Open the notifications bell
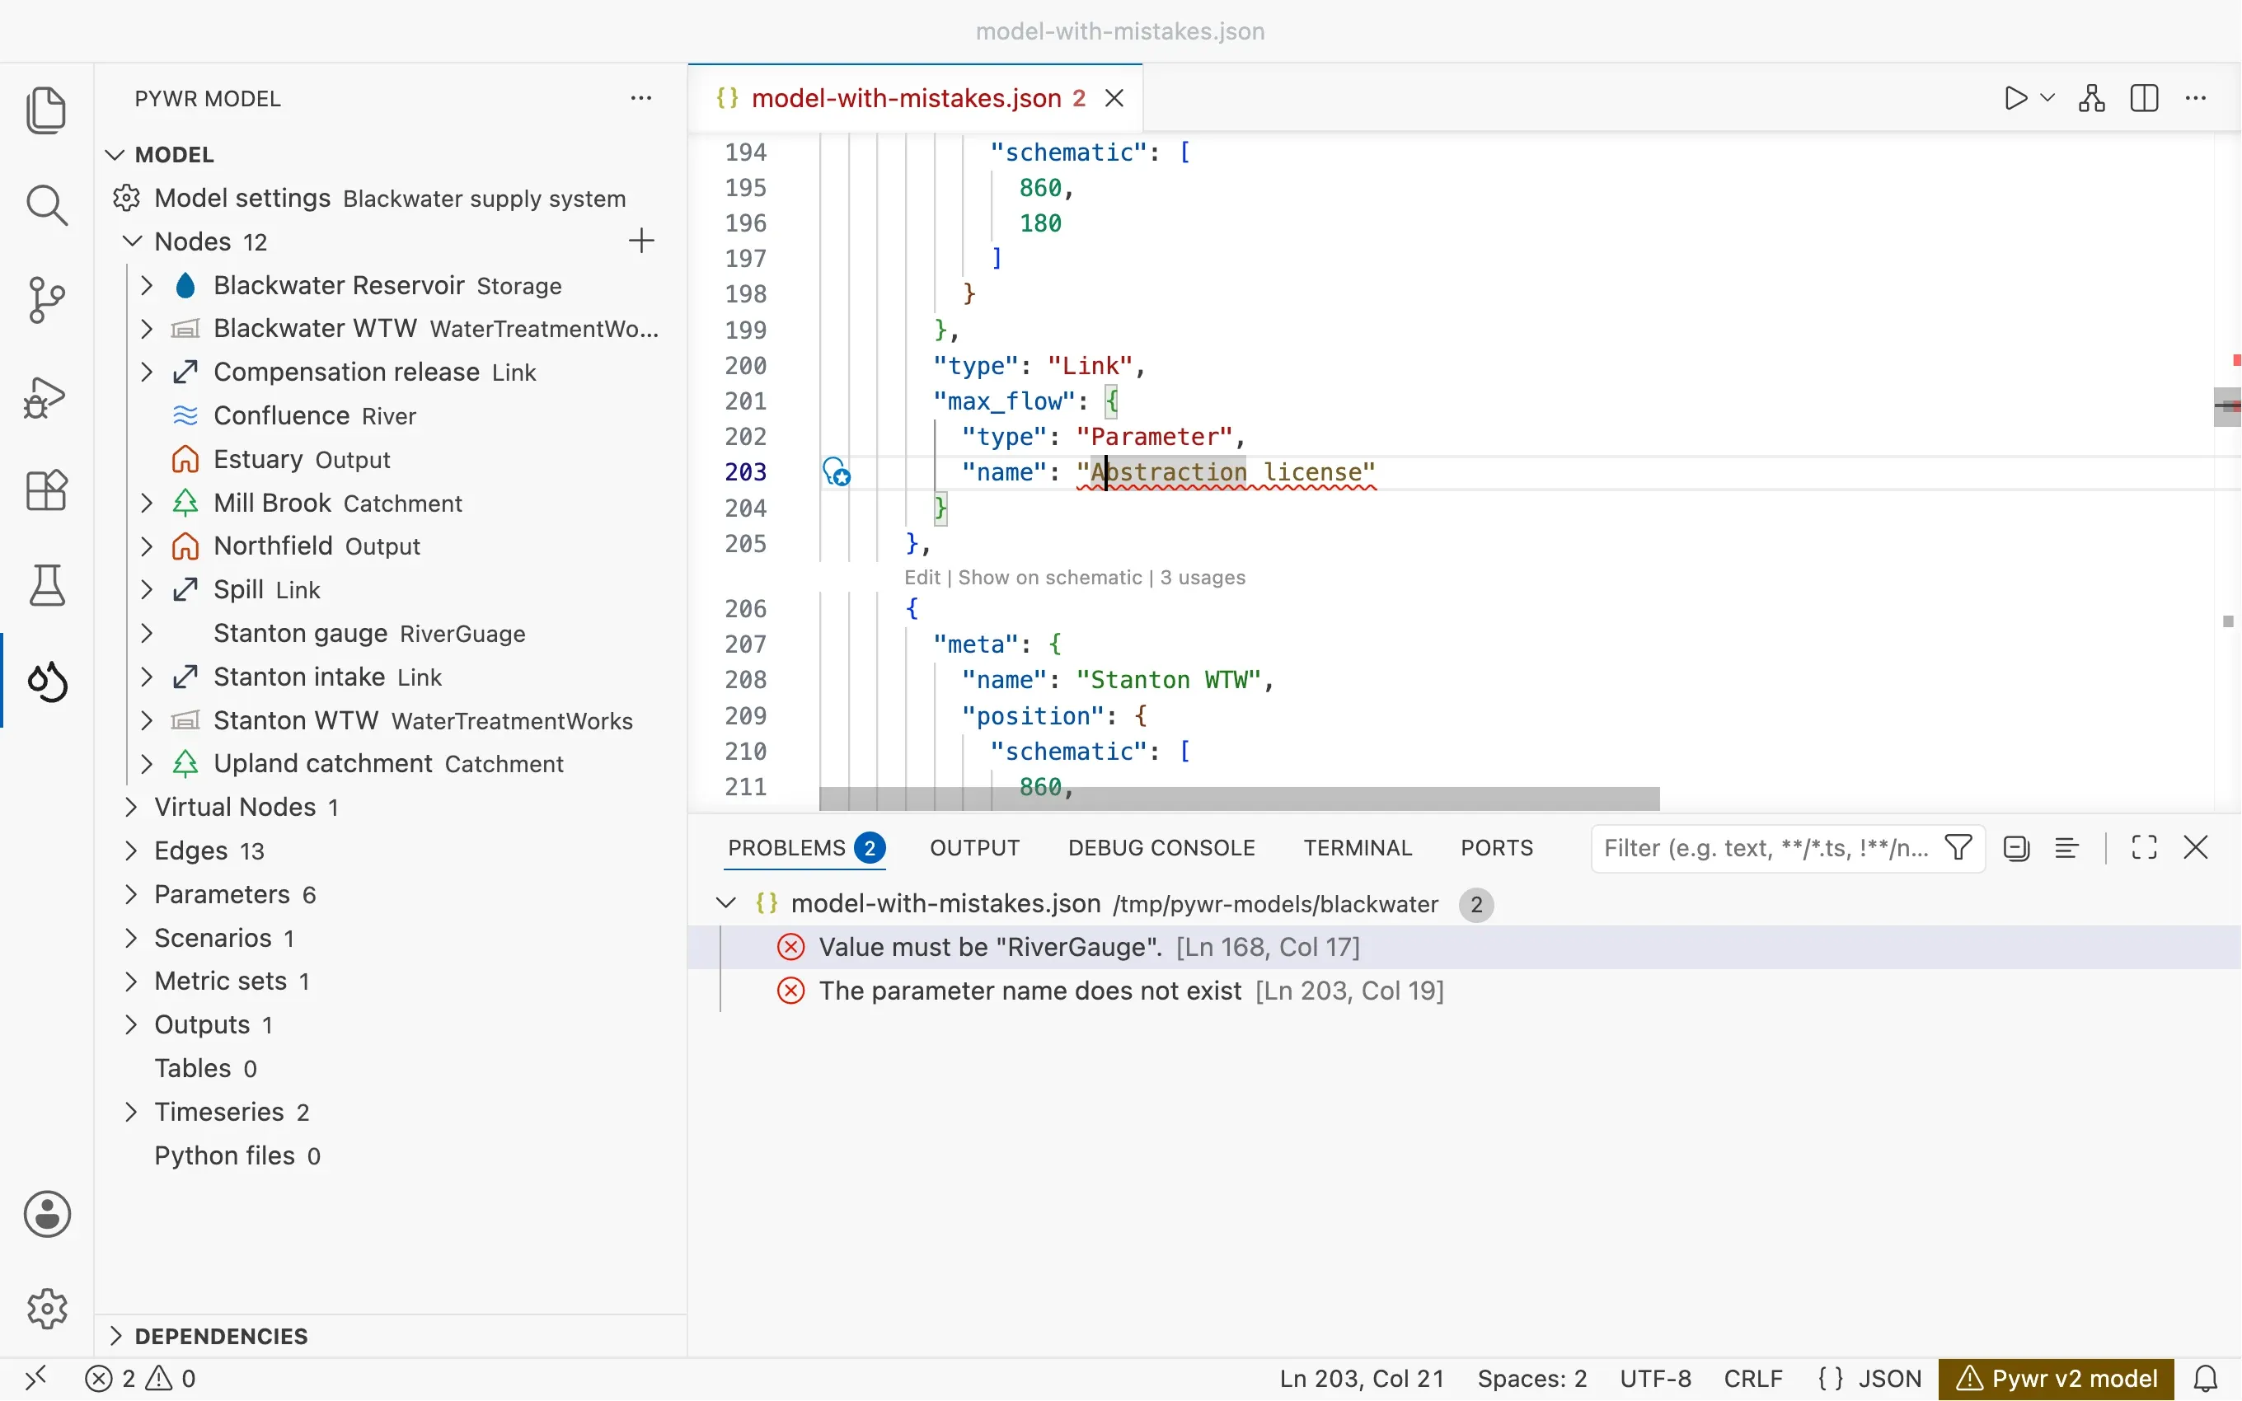Viewport: 2242px width, 1401px height. point(2206,1379)
